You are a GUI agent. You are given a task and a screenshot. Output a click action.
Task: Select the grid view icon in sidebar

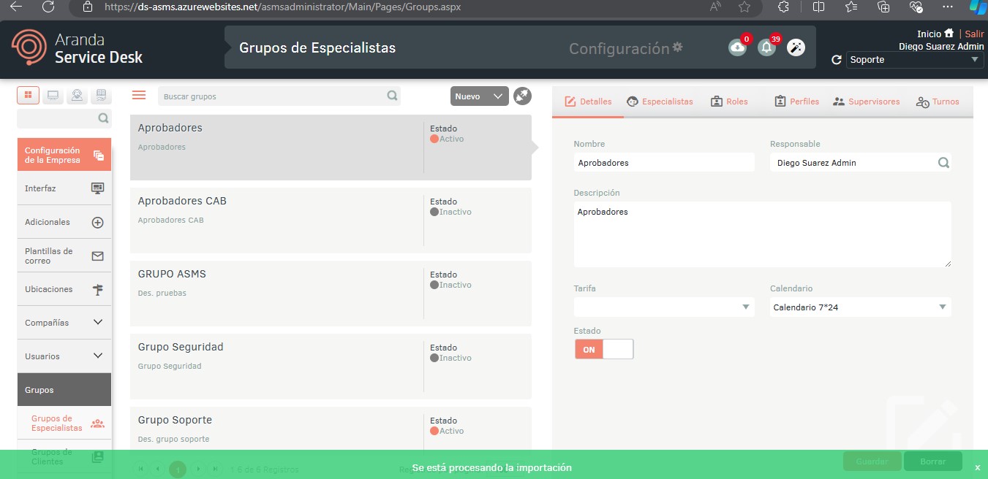(29, 96)
